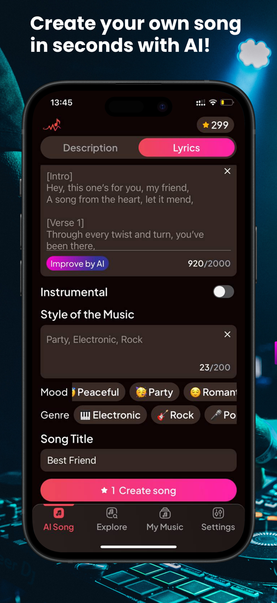Tap the app logo music note icon
This screenshot has height=603, width=277.
(x=52, y=124)
